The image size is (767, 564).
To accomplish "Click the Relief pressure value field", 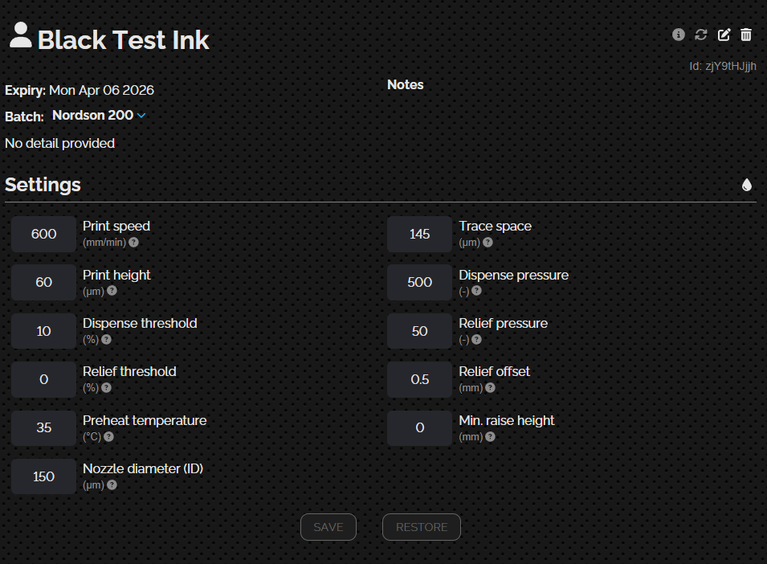I will [x=420, y=331].
